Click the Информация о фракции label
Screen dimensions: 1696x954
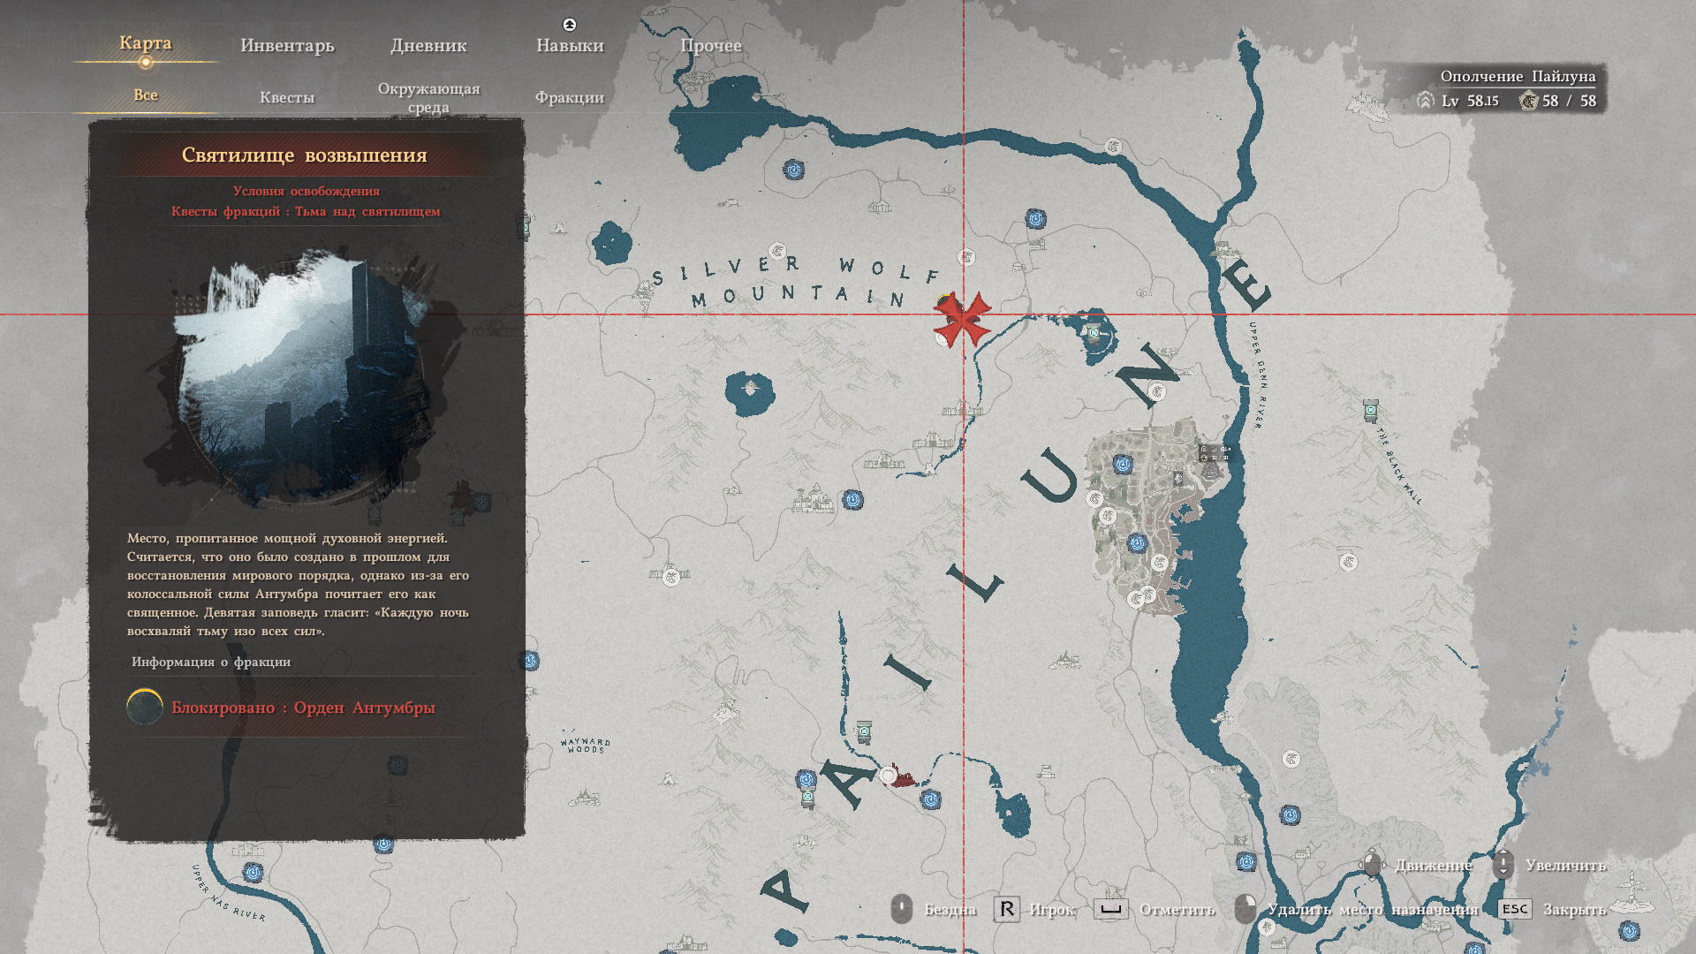pos(211,662)
